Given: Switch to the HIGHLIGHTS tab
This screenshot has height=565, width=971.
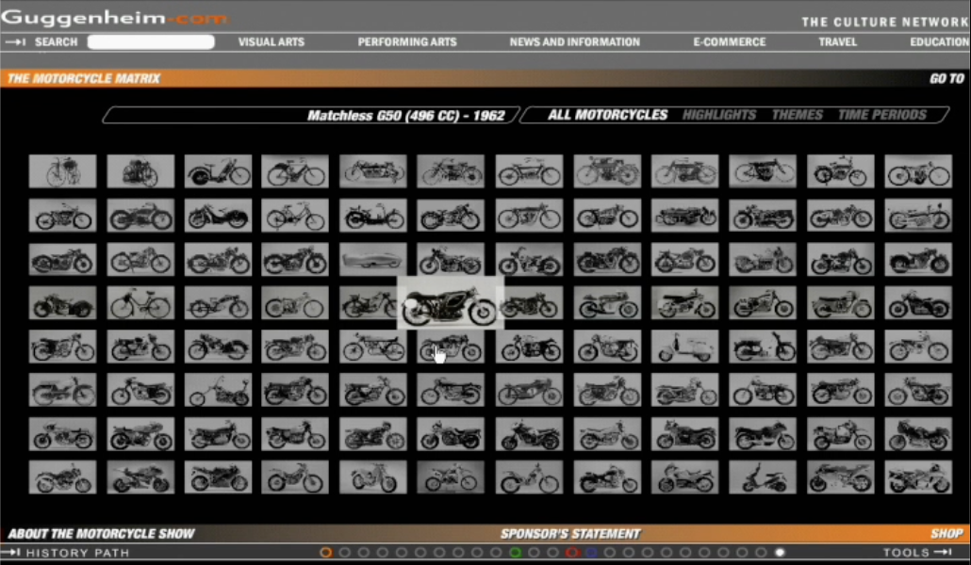Looking at the screenshot, I should coord(719,114).
